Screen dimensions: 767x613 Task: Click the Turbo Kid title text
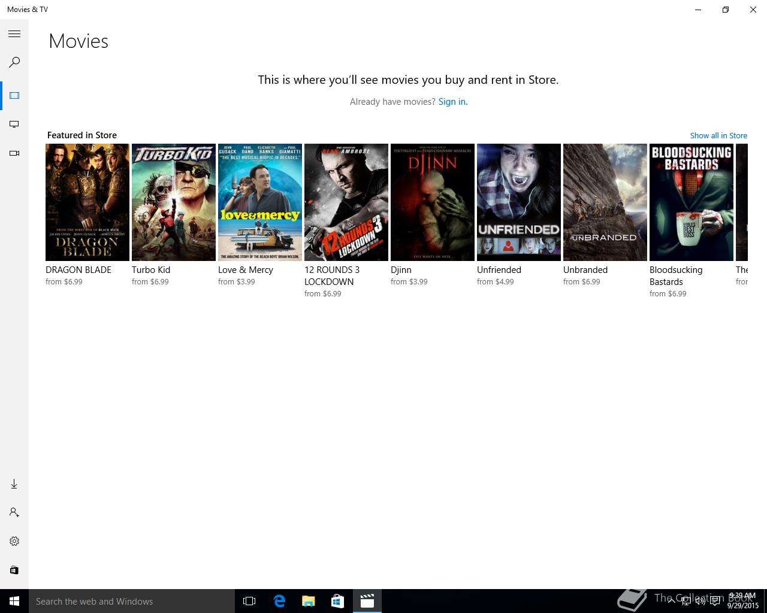(151, 270)
